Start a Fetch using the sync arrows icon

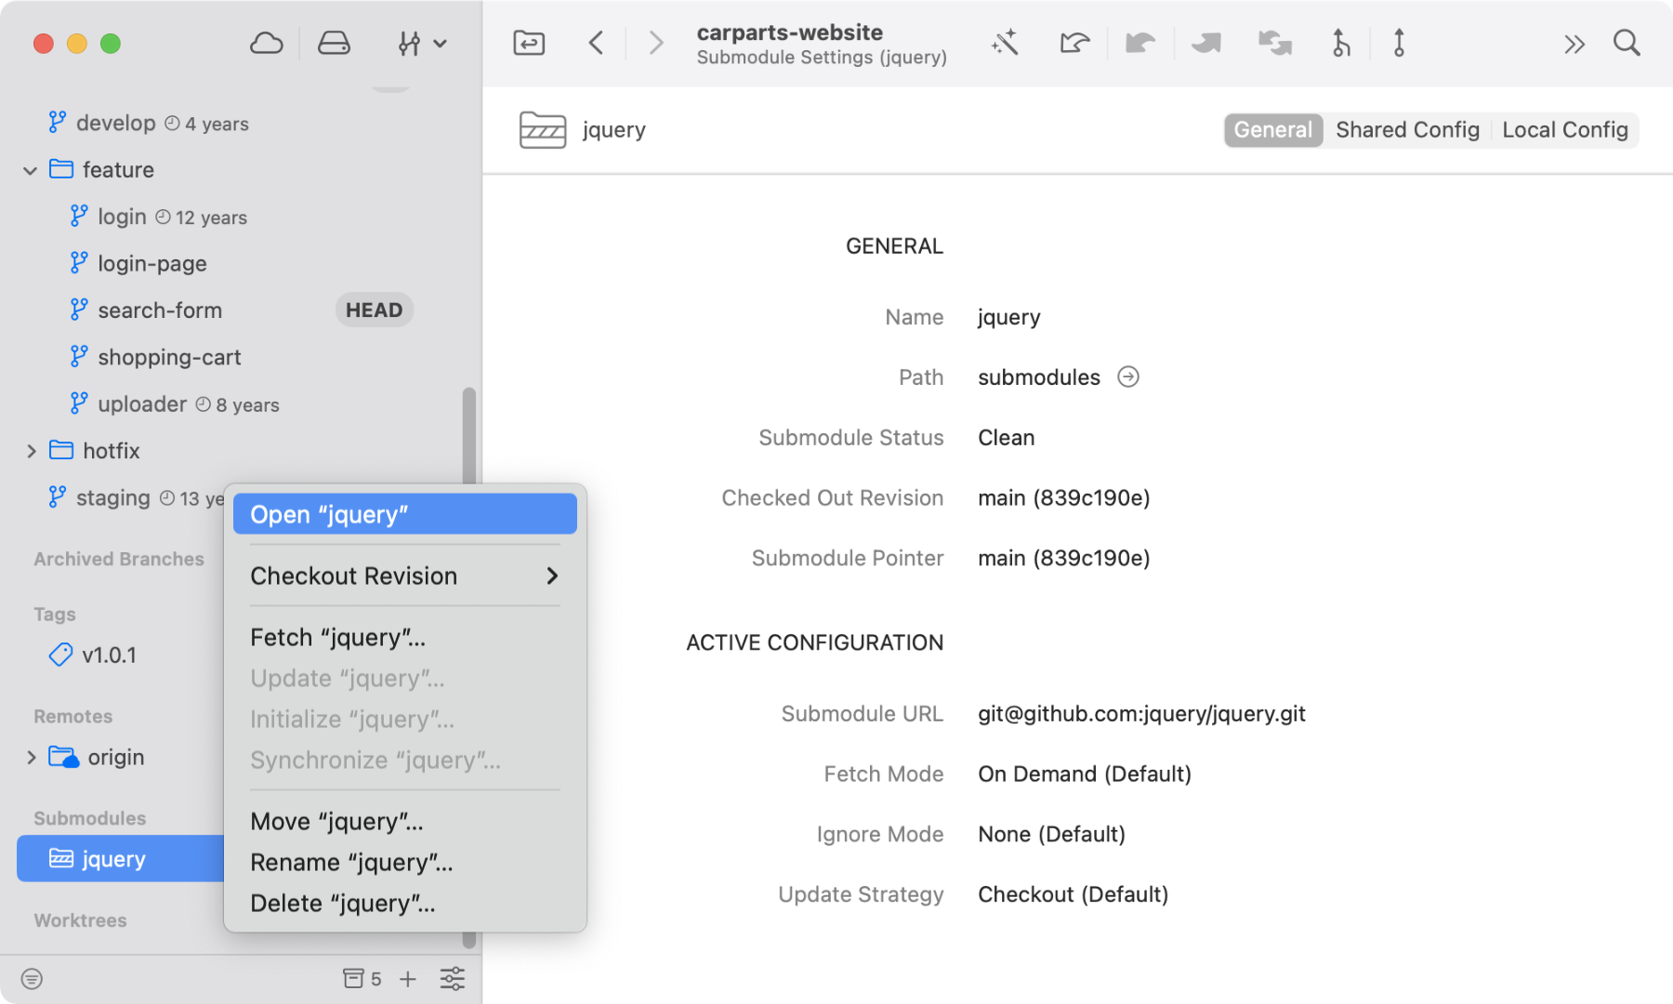(1273, 42)
